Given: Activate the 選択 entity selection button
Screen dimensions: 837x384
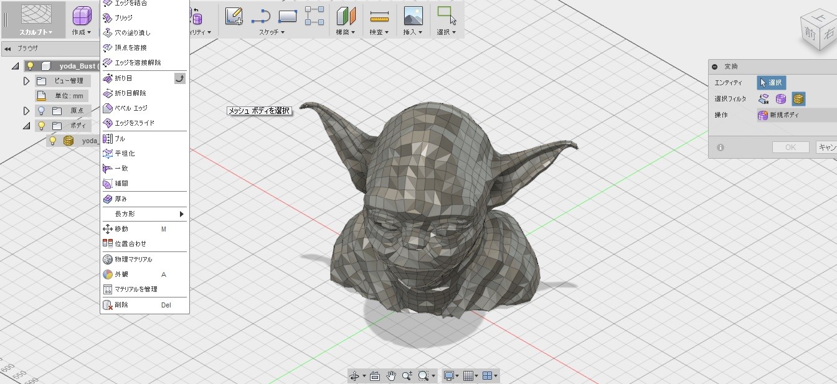Looking at the screenshot, I should tap(772, 83).
